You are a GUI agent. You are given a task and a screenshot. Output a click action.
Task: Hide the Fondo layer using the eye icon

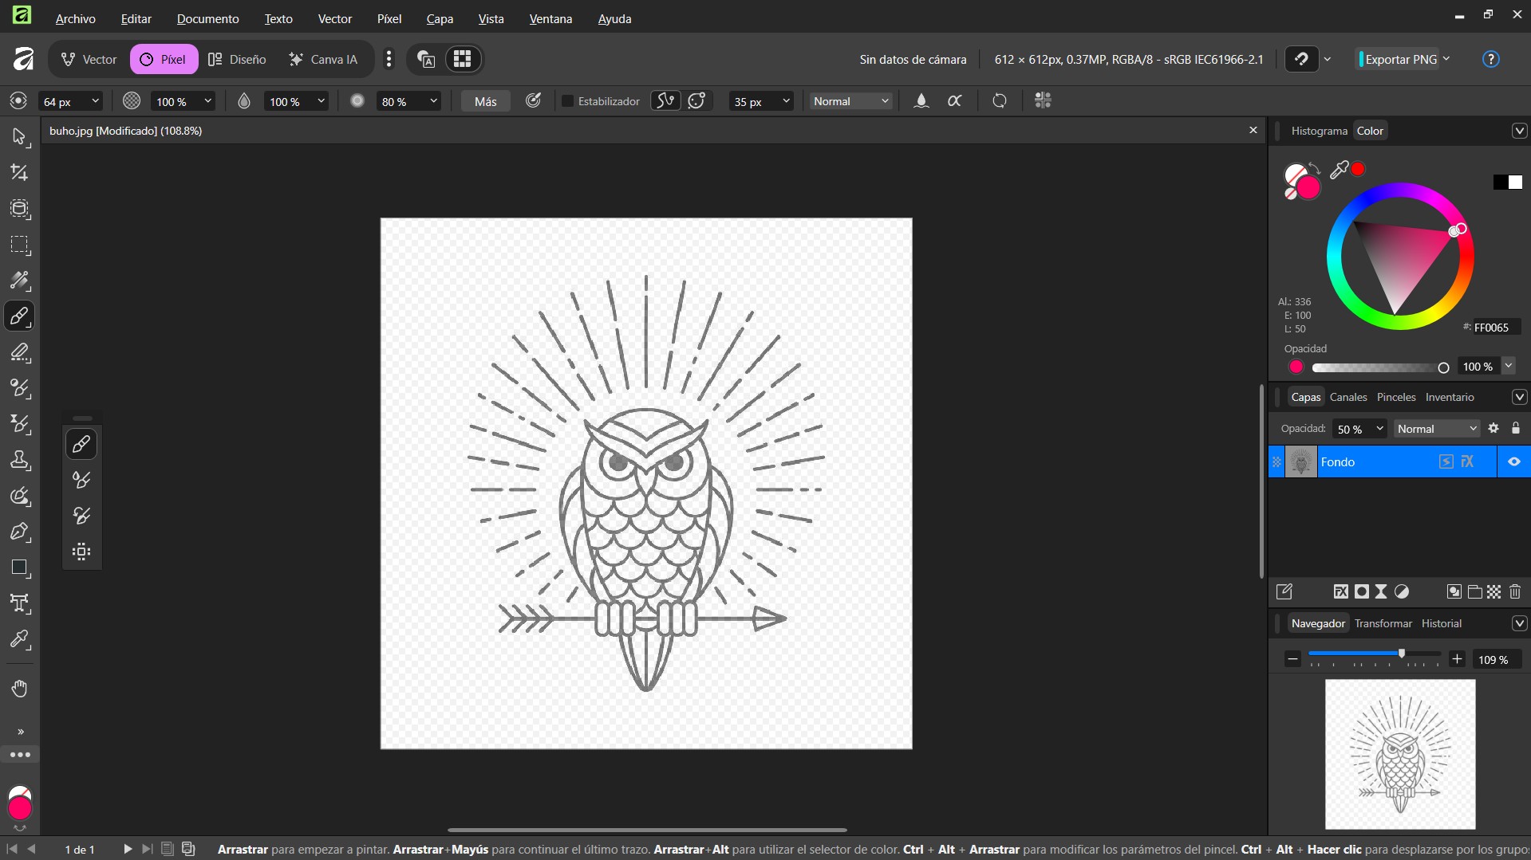pos(1514,461)
